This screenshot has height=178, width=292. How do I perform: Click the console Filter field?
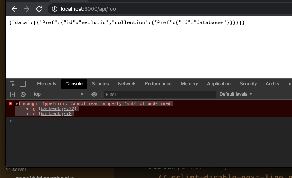point(160,94)
